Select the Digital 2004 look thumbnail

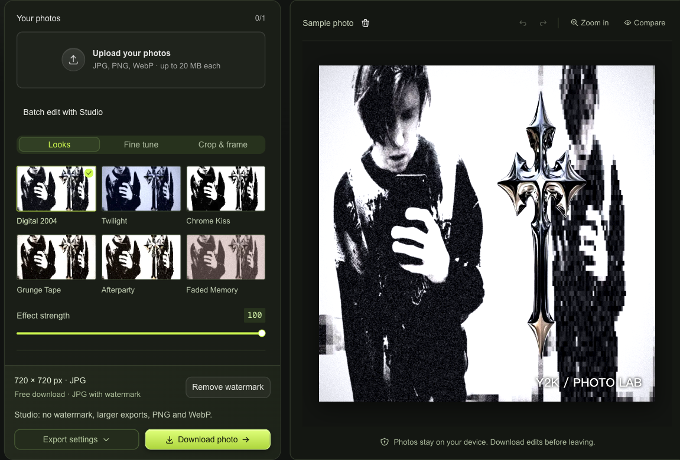(56, 189)
